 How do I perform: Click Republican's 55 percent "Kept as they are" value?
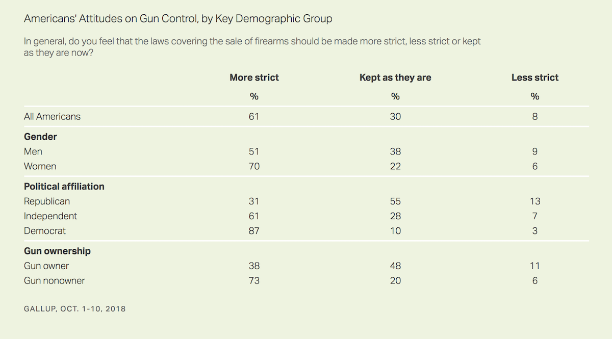pyautogui.click(x=395, y=201)
